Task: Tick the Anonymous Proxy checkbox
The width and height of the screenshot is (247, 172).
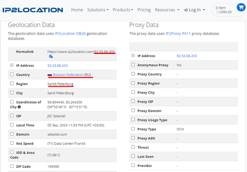Action: (133, 65)
